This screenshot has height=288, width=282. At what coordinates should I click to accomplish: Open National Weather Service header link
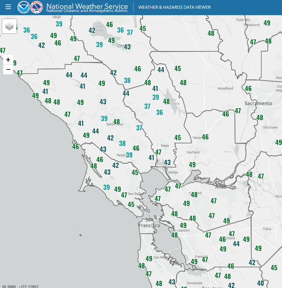87,6
